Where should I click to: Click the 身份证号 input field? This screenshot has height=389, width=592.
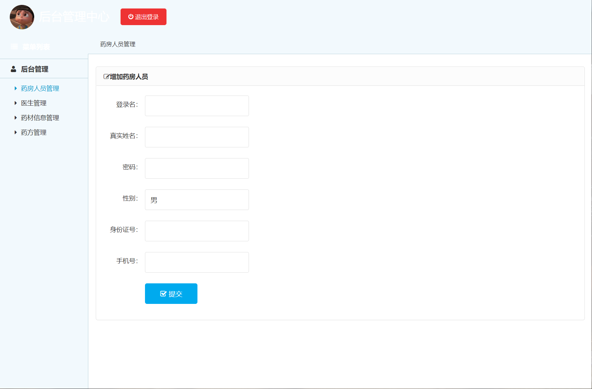click(197, 231)
